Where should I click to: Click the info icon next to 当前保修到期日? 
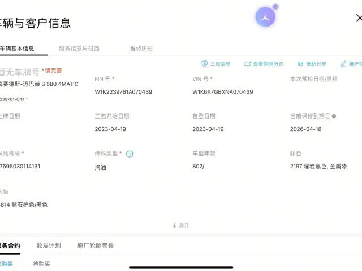point(334,116)
